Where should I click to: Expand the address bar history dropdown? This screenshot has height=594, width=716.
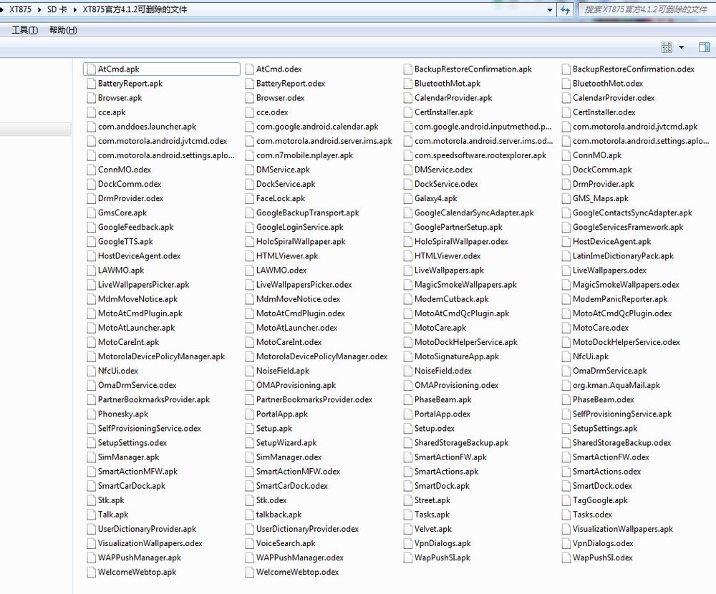[x=550, y=9]
